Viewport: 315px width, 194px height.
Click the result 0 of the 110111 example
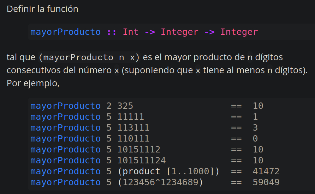pyautogui.click(x=255, y=139)
